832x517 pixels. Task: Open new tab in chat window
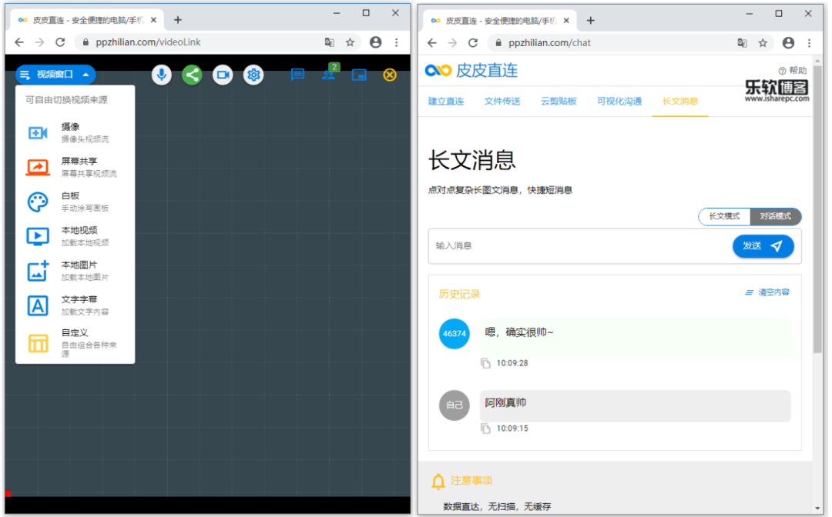point(591,21)
